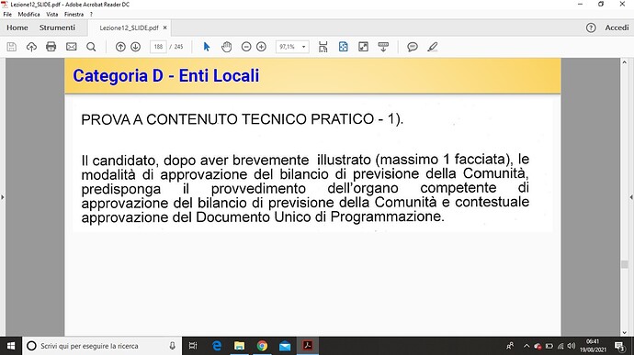Print the document via printer icon
The image size is (634, 355).
51,47
